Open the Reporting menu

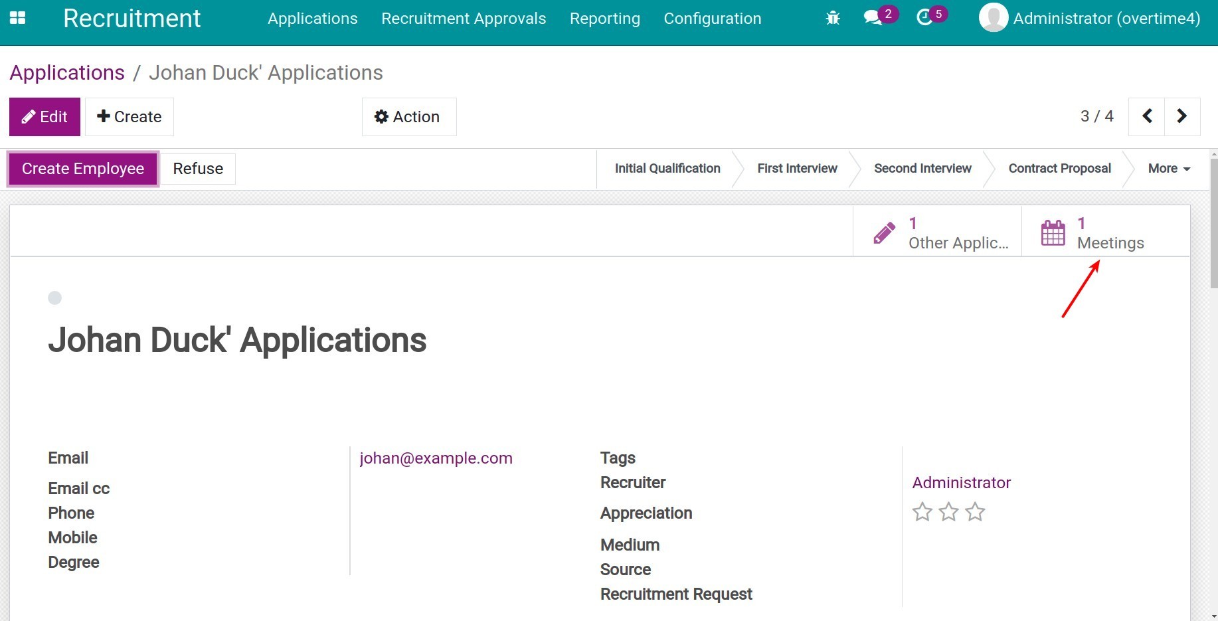coord(604,19)
